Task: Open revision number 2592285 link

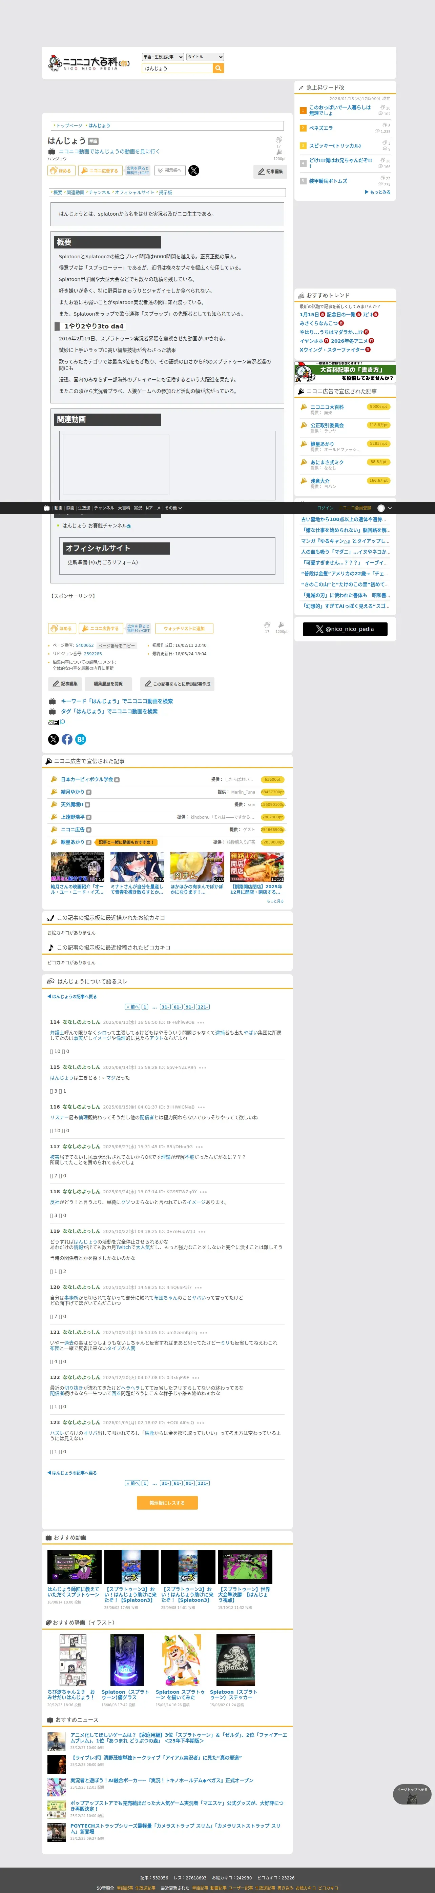Action: (x=92, y=654)
